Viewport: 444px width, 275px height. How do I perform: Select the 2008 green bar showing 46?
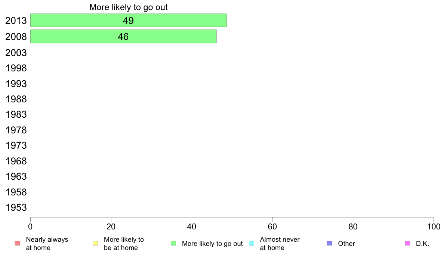pos(123,37)
